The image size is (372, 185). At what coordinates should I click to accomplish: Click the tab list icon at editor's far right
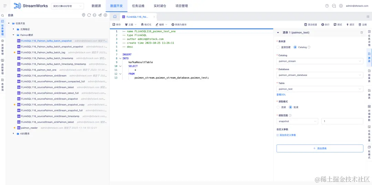pos(368,16)
